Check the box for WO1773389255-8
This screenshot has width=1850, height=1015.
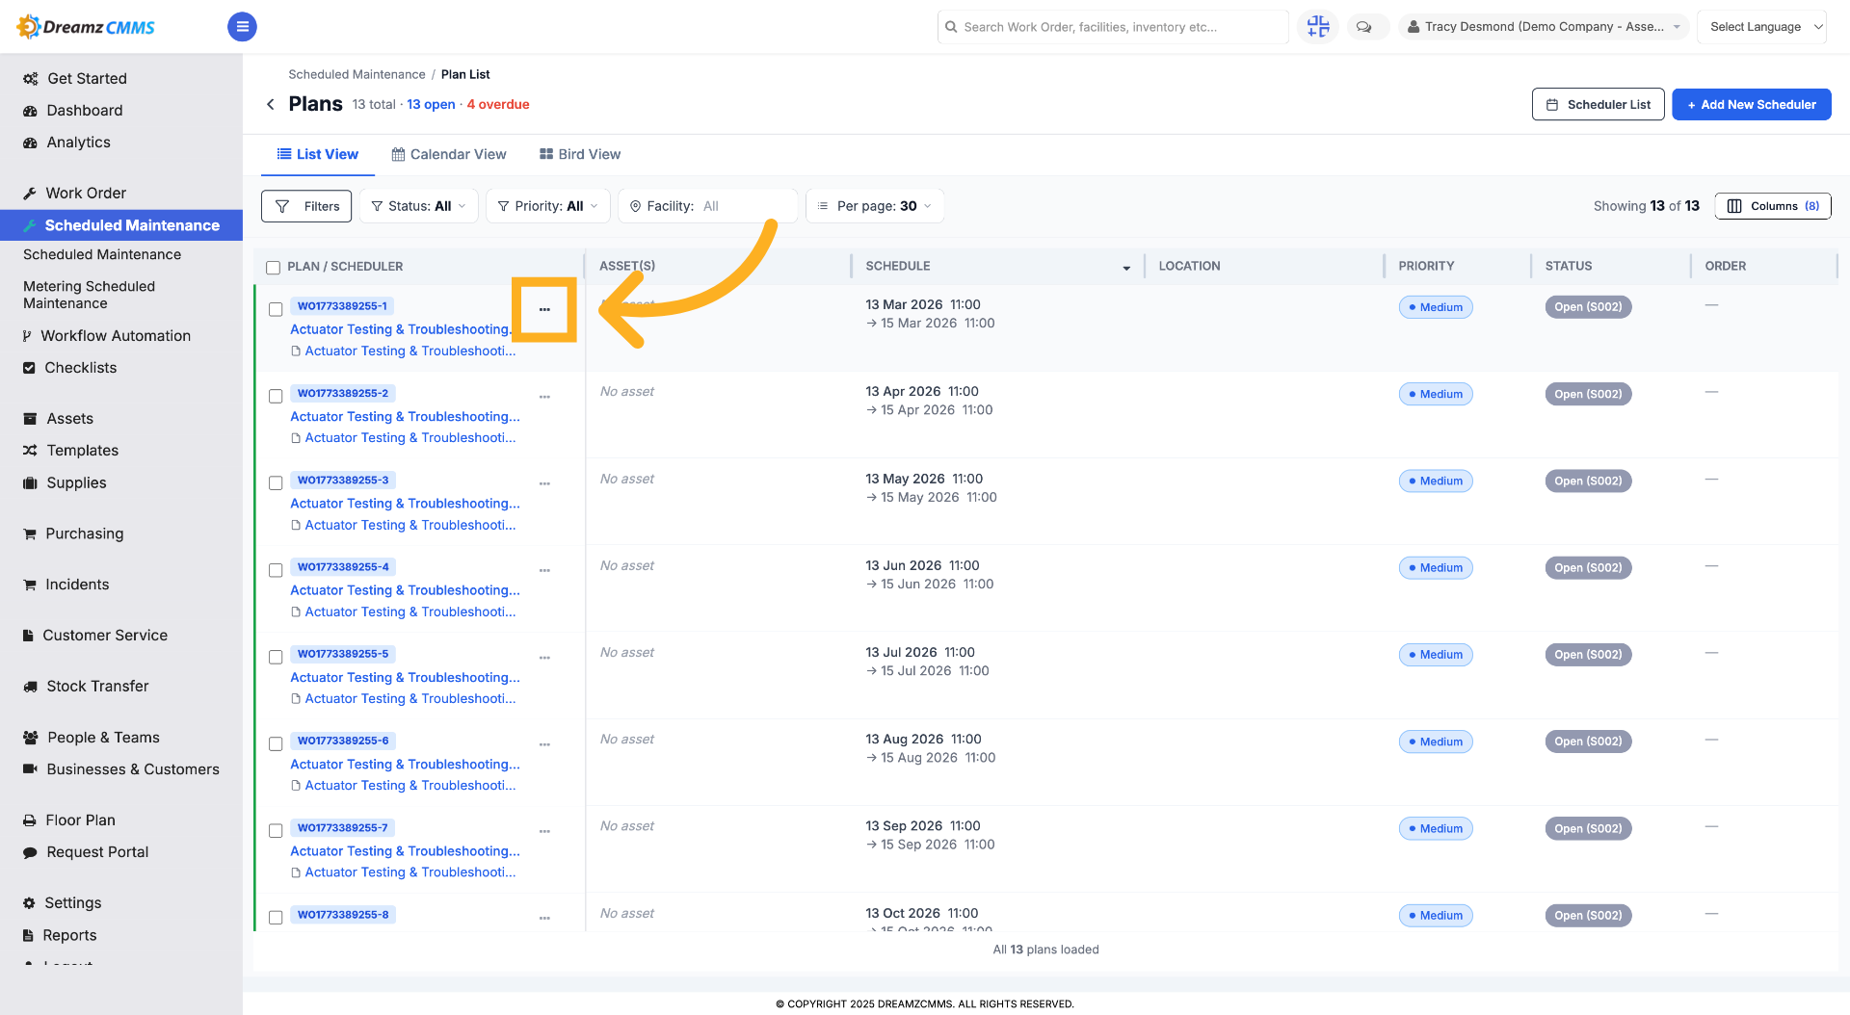[x=276, y=918]
